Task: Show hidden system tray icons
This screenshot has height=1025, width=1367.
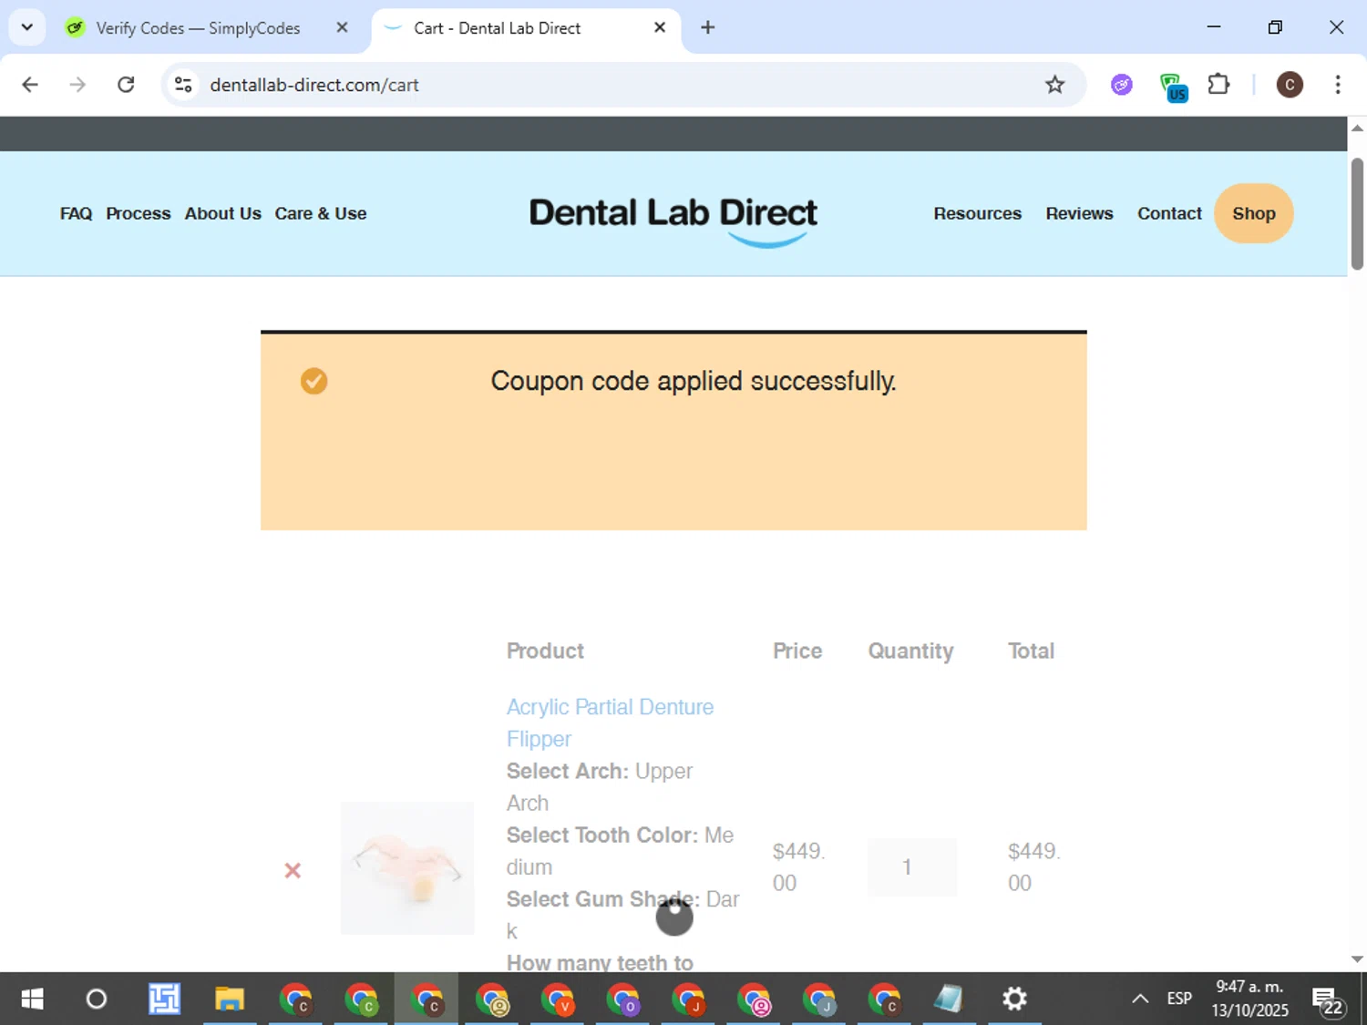Action: [1140, 999]
